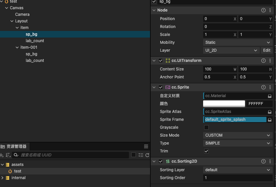Toggle the checkbox beside the asset search
276x187 pixels.
click(x=134, y=155)
